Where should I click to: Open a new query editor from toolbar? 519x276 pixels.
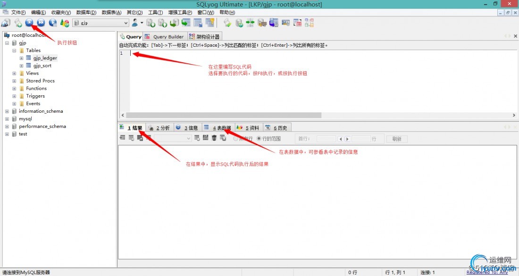[18, 23]
